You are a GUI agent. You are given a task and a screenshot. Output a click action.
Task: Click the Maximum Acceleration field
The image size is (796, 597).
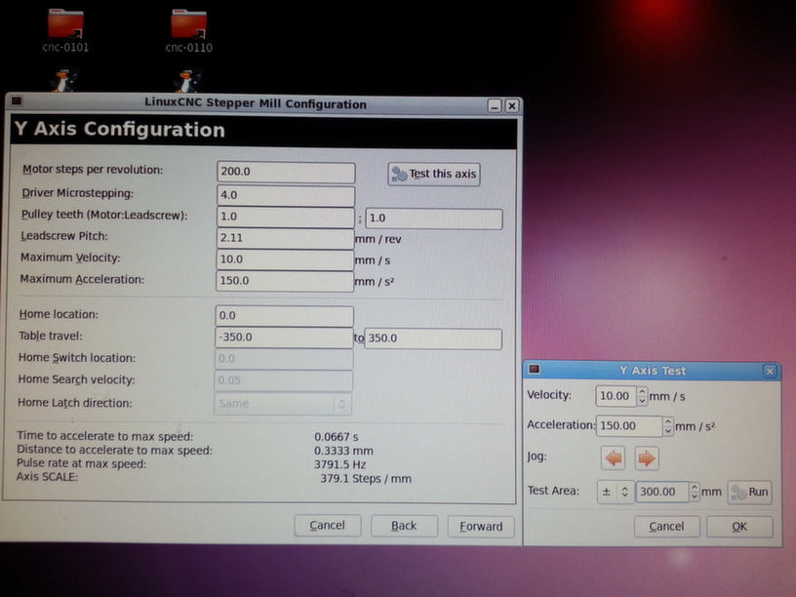tap(285, 281)
